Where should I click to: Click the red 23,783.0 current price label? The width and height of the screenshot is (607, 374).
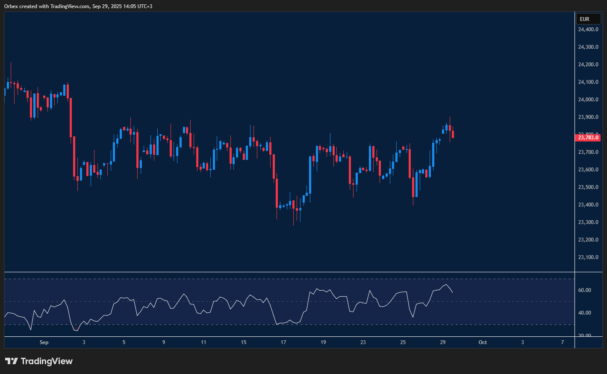(x=588, y=138)
